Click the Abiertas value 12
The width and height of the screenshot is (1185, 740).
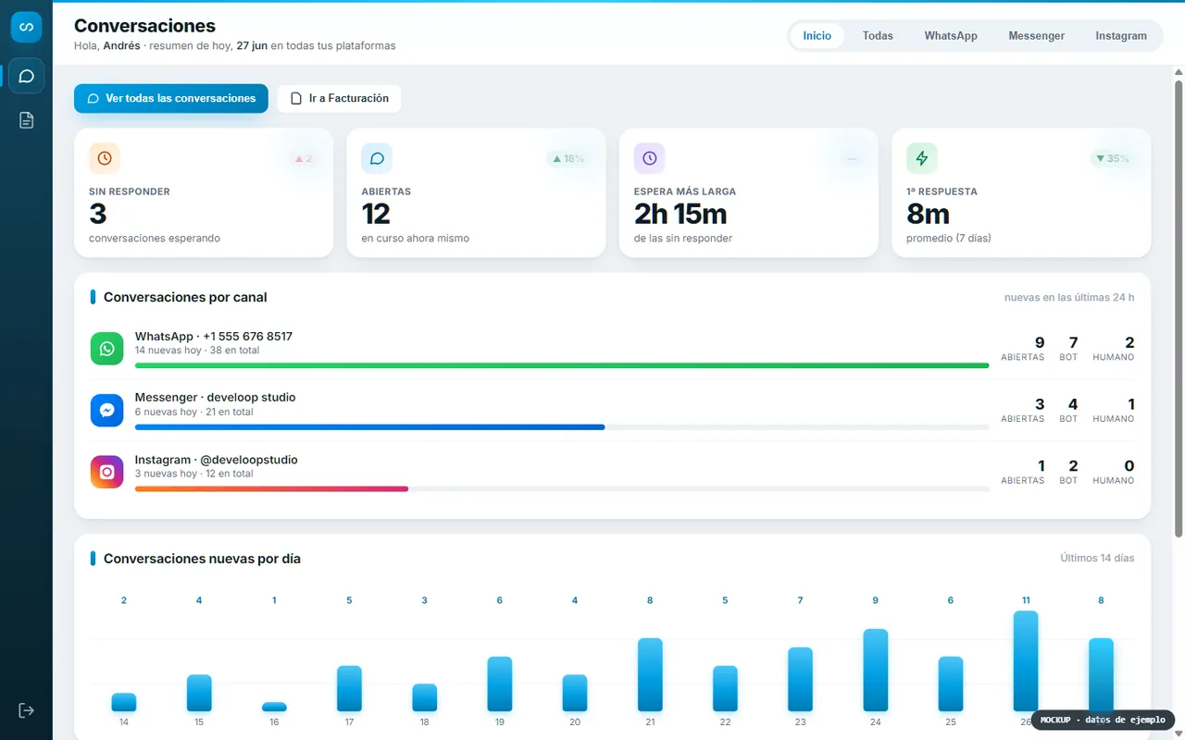(376, 215)
